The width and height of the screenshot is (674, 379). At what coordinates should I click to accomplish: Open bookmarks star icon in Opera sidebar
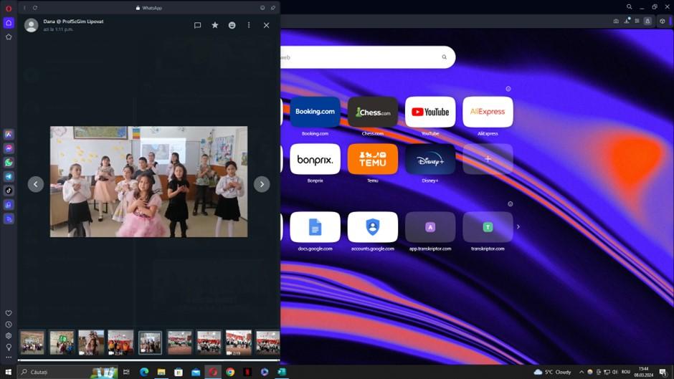coord(9,37)
